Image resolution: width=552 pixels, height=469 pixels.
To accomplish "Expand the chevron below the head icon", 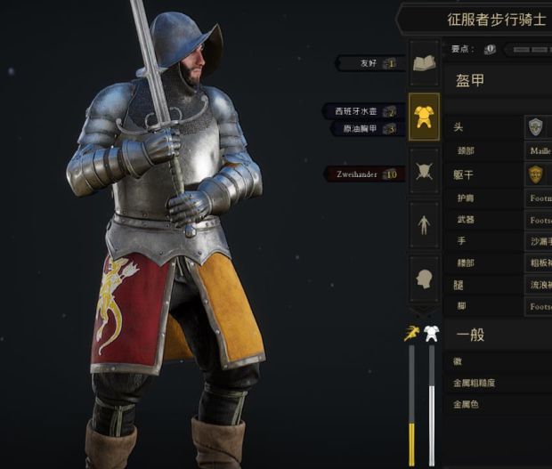I will (424, 311).
